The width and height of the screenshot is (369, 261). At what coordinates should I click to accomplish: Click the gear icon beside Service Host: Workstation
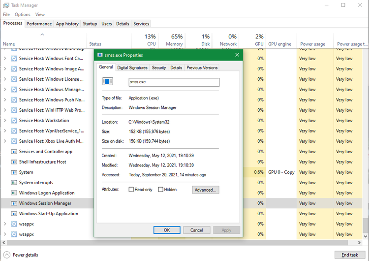pos(14,121)
